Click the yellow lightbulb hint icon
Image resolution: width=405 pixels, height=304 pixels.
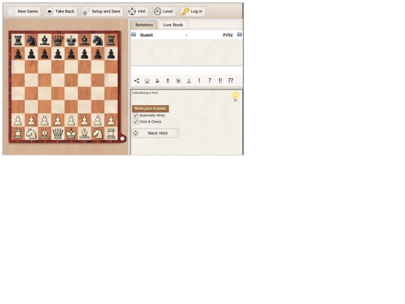[235, 96]
